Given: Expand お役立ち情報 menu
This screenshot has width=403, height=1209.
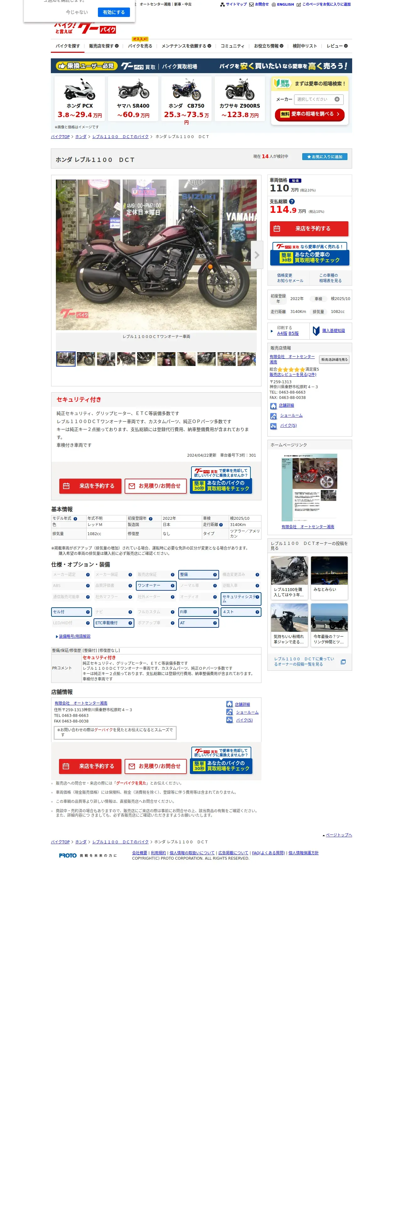Looking at the screenshot, I should [268, 46].
